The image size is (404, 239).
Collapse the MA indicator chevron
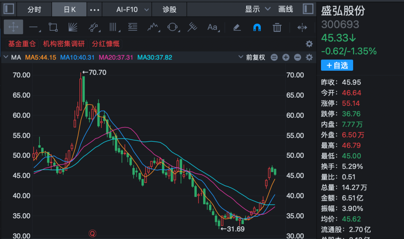(x=6, y=57)
